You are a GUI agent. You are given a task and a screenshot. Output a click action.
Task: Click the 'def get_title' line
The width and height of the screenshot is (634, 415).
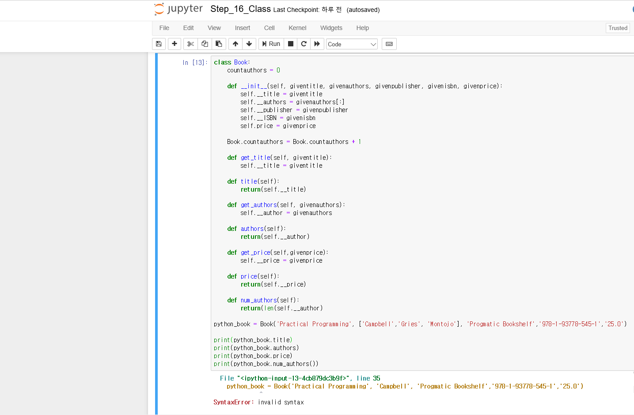pyautogui.click(x=279, y=158)
